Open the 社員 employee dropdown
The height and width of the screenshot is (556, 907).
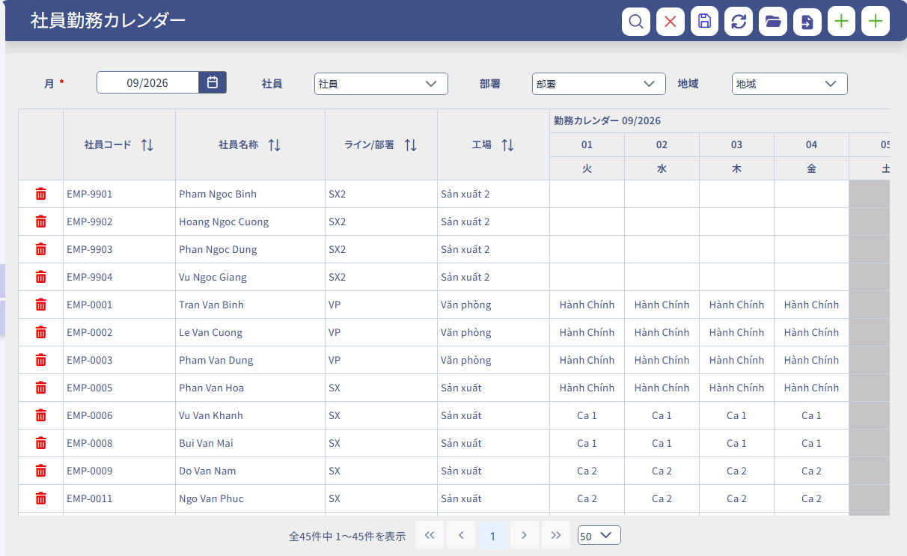point(381,84)
